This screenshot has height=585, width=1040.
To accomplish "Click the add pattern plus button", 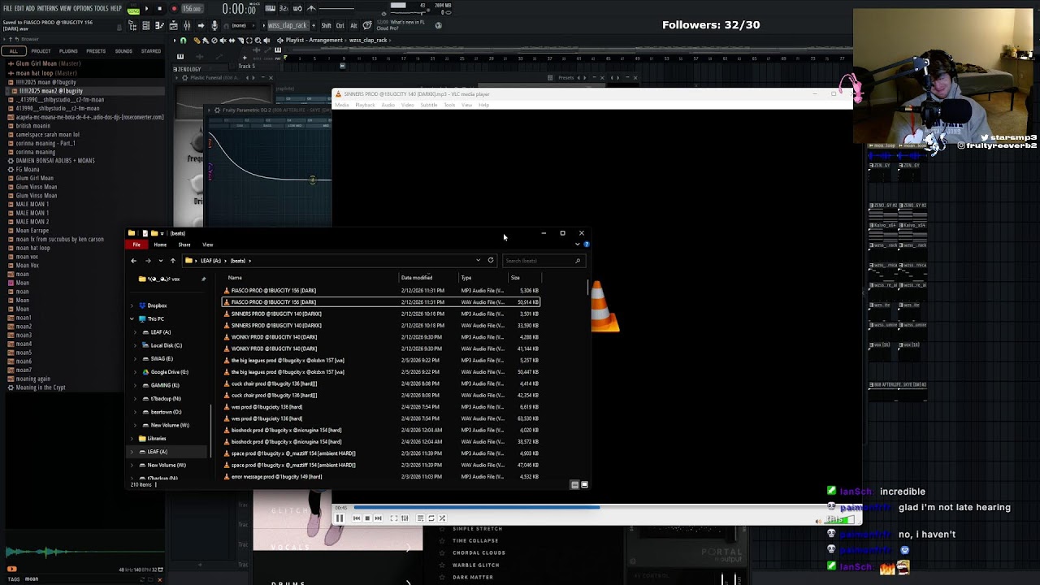I will coord(313,25).
